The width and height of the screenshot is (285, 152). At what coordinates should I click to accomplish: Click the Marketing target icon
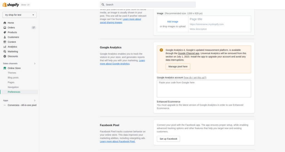tap(5, 51)
